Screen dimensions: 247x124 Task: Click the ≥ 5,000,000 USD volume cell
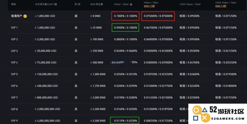tap(45, 39)
